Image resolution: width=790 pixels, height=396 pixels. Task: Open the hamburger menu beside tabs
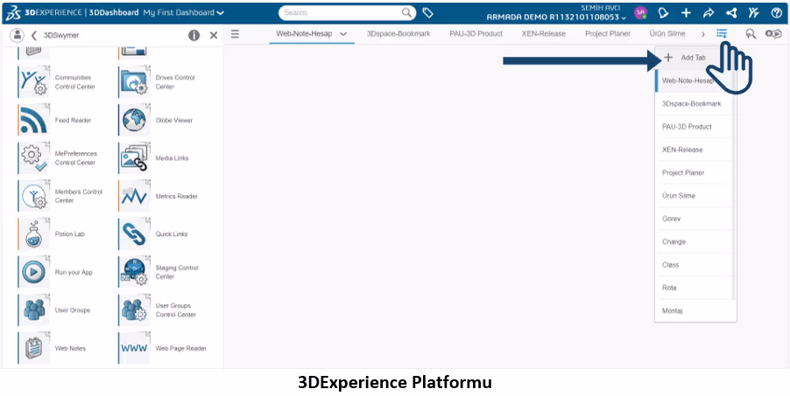click(235, 34)
